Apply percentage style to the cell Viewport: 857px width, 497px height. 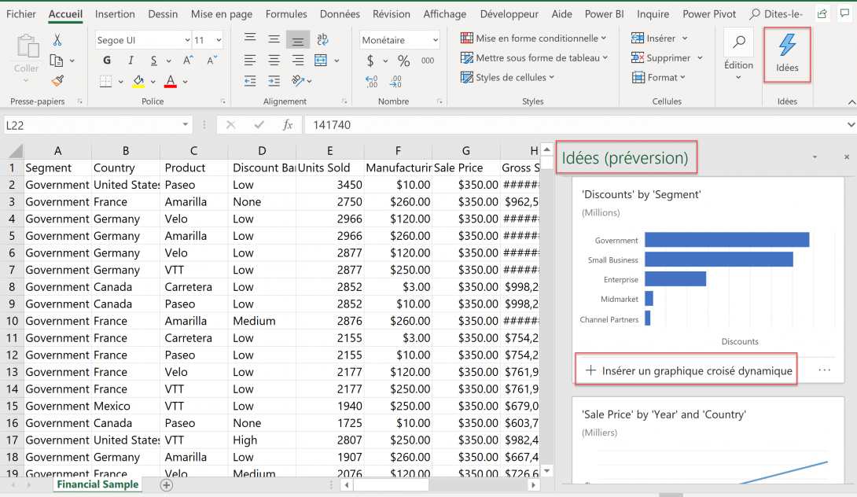click(403, 60)
